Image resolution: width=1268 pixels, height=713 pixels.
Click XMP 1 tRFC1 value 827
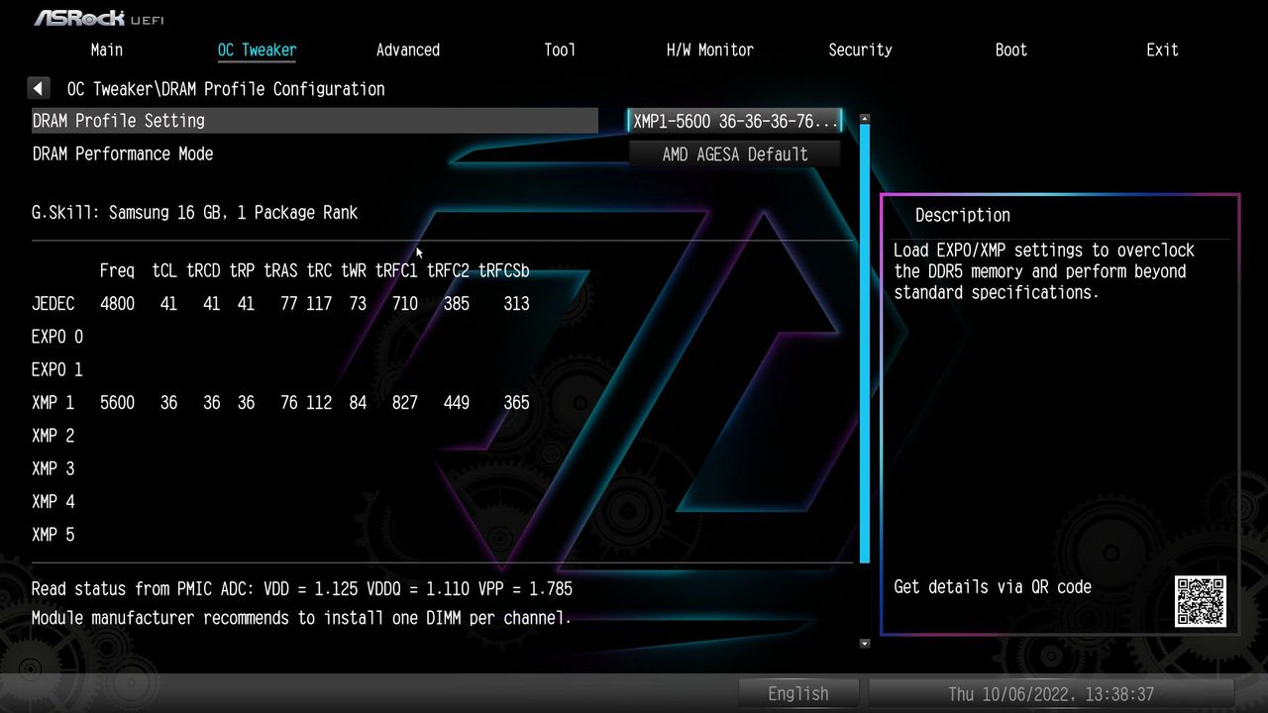pyautogui.click(x=404, y=403)
